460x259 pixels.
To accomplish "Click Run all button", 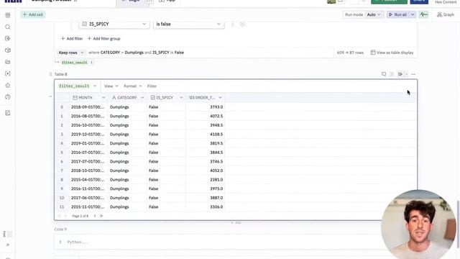I will [x=397, y=14].
